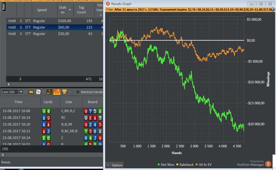This screenshot has height=170, width=276.
Task: Click the 9 K A 3 board cell
Action: [x=93, y=118]
